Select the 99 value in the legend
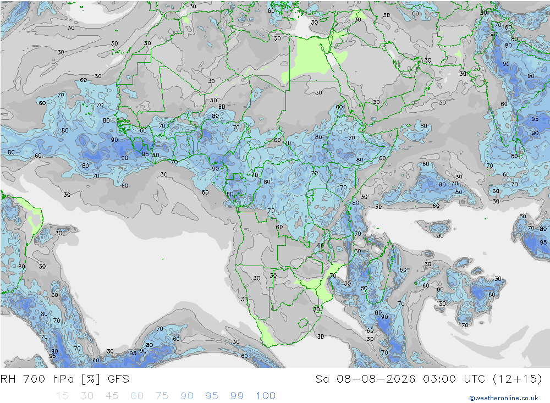Screen dimensions: 550x403 tap(237, 396)
